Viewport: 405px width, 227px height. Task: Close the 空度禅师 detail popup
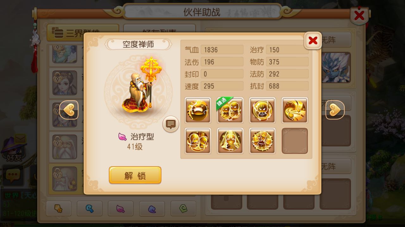(x=313, y=40)
